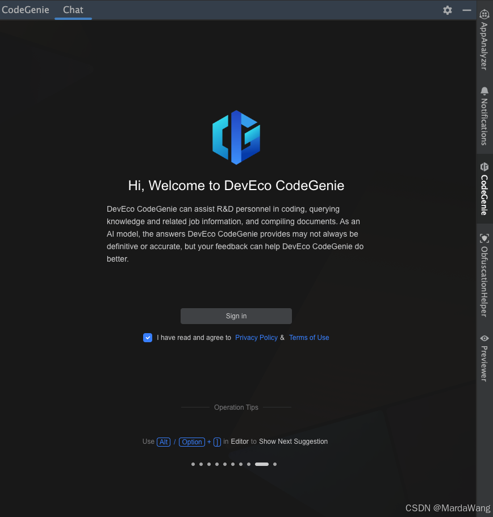
Task: Open CodeGenie settings via gear icon
Action: pos(448,10)
